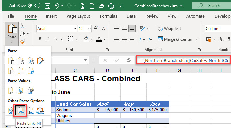Open the CombinedBranches.xlsm file name dropdown

coord(181,6)
